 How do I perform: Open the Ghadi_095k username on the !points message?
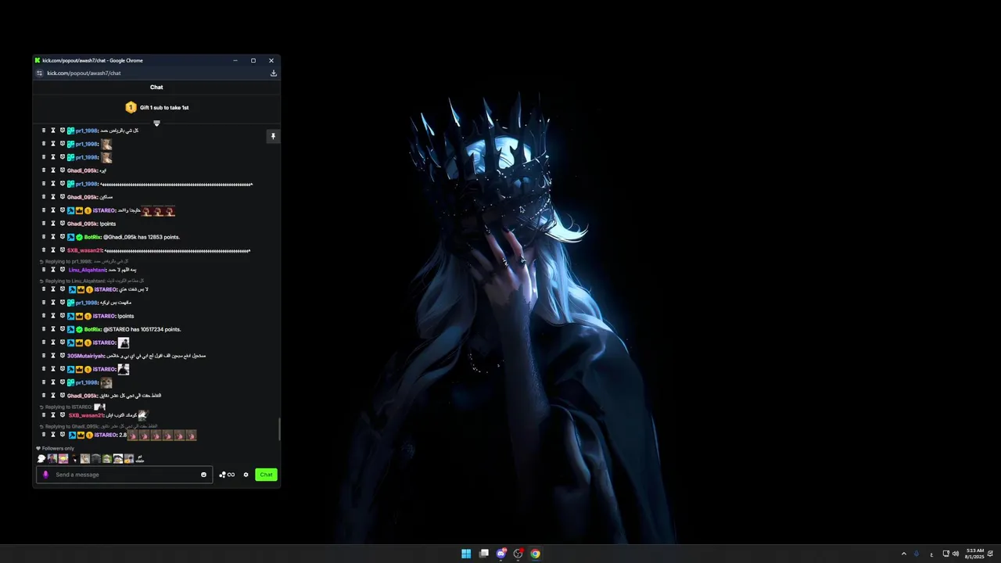tap(82, 224)
